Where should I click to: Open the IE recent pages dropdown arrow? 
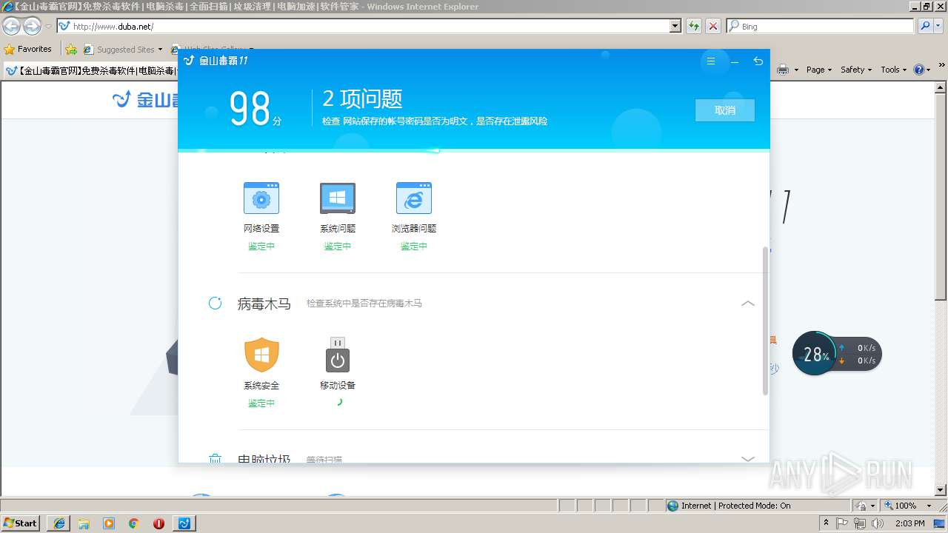tap(48, 26)
